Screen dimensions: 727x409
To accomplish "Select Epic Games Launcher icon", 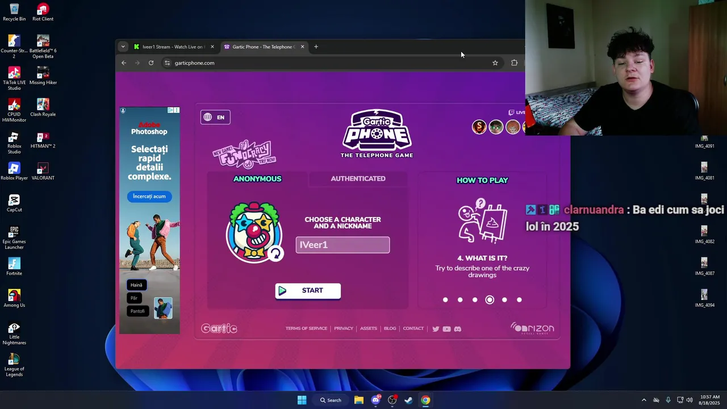I will [14, 237].
